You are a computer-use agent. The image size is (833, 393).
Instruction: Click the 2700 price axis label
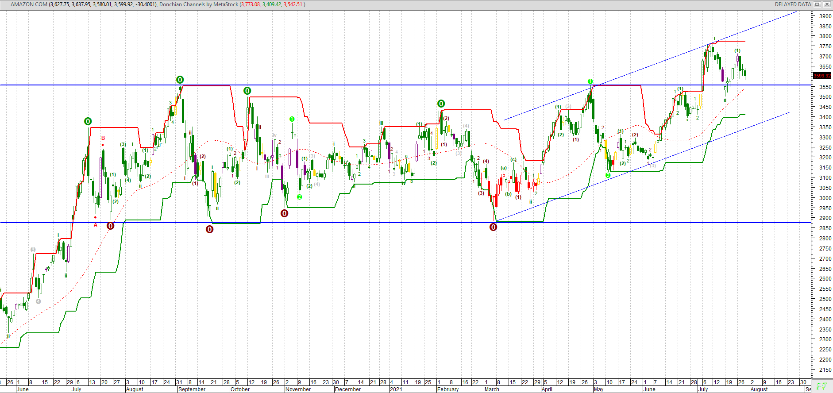825,258
